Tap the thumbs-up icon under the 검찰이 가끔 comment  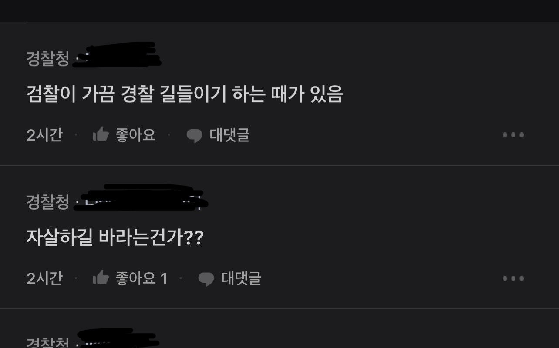[x=101, y=134]
